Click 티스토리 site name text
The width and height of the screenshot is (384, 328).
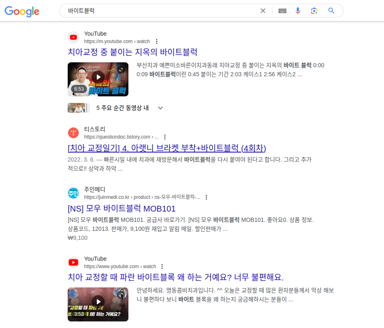click(x=94, y=129)
